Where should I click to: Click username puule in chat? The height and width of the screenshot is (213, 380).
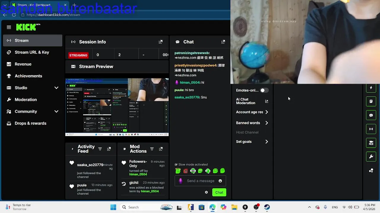pyautogui.click(x=179, y=90)
